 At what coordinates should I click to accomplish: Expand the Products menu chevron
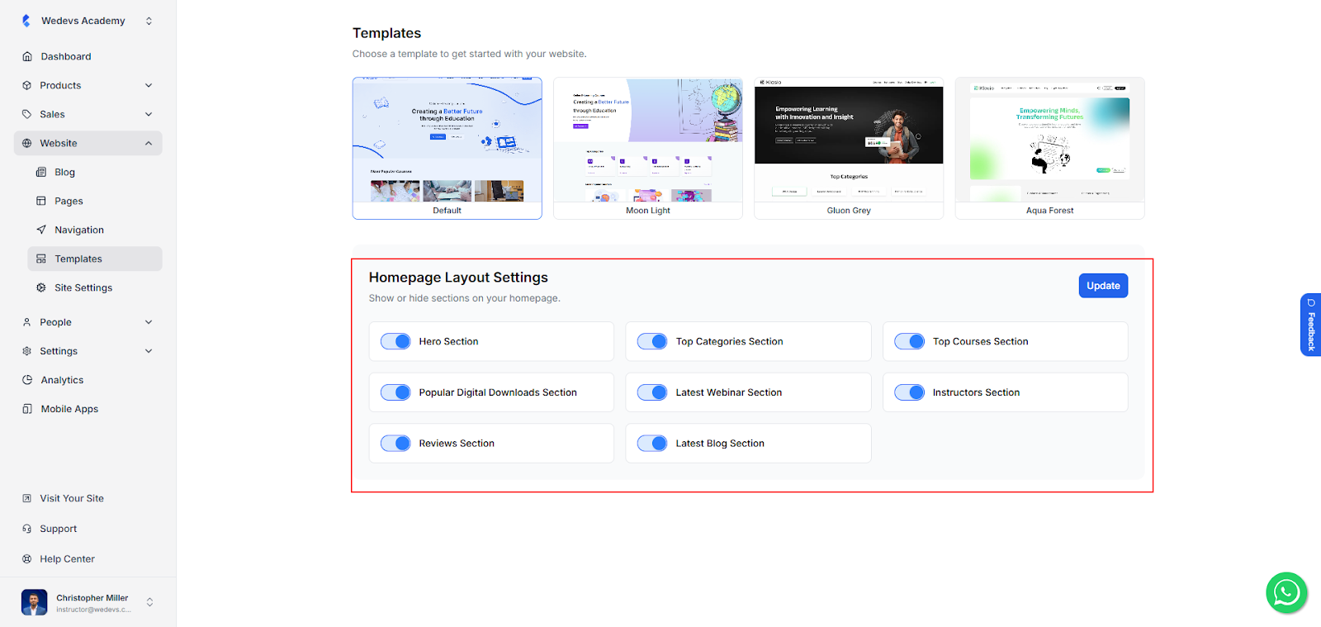pyautogui.click(x=149, y=85)
